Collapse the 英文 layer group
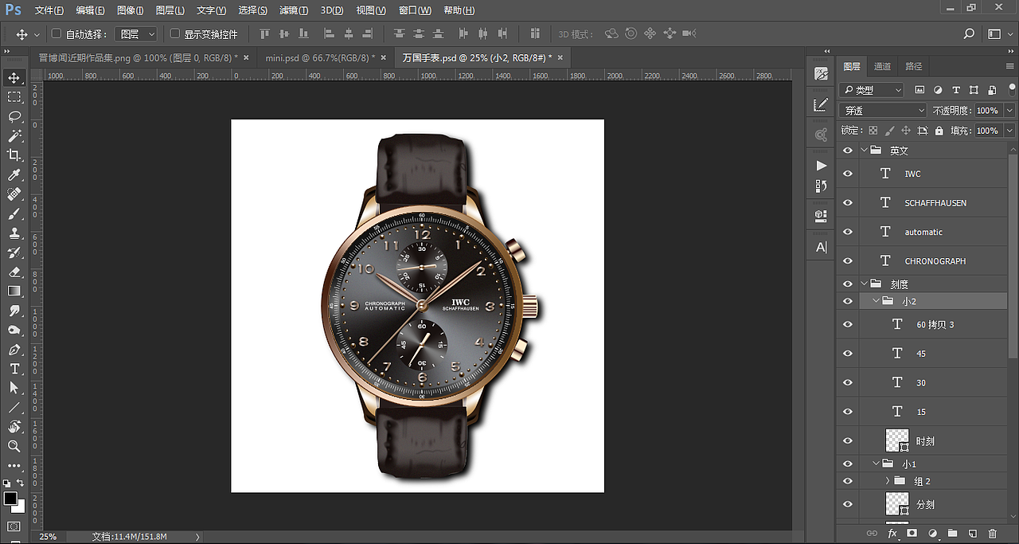The height and width of the screenshot is (544, 1019). 865,151
